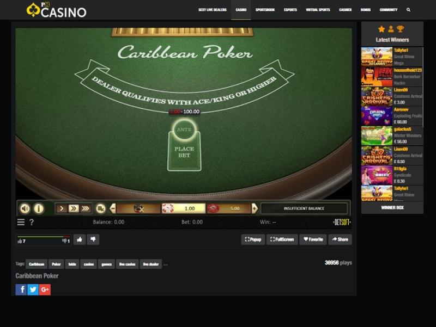Expand the hidden tags with the ellipsis
436x327 pixels.
pos(166,264)
